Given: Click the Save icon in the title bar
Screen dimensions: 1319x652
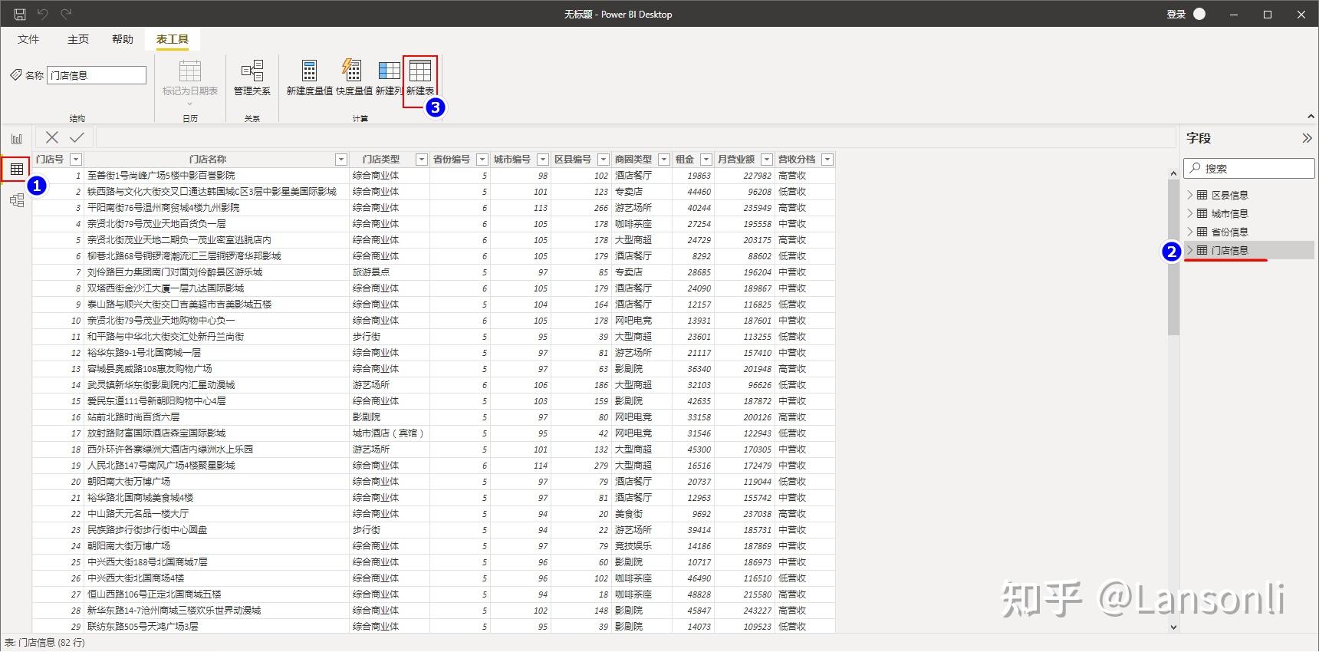Looking at the screenshot, I should point(20,14).
